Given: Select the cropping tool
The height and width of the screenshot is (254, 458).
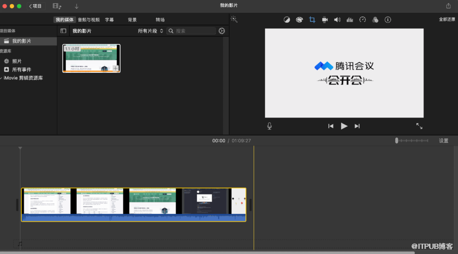Looking at the screenshot, I should (312, 20).
